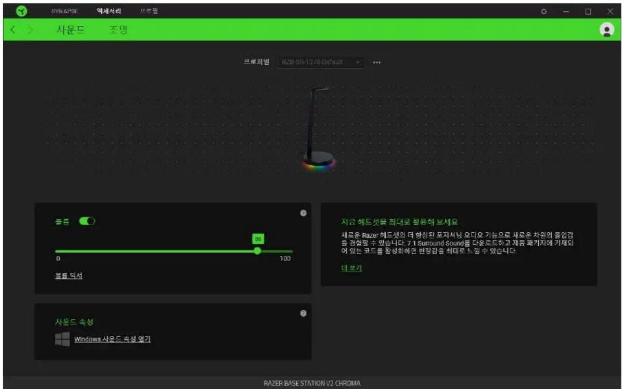Click the RAZER BASE STATION V2 CHROMA label
The image size is (622, 389).
coord(312,383)
